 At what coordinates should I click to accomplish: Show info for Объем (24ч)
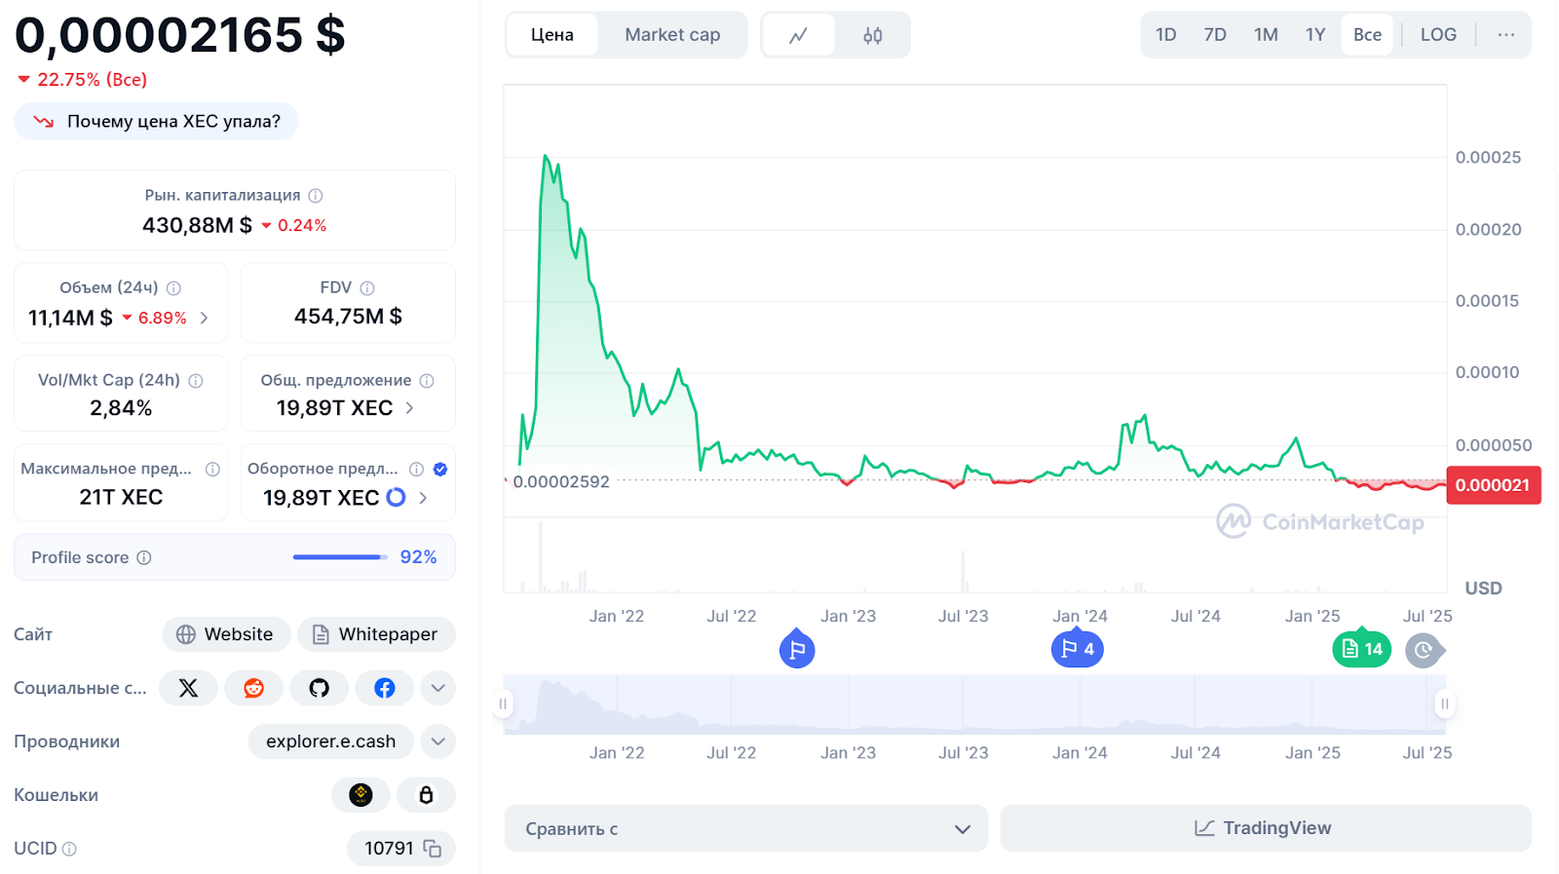point(173,288)
